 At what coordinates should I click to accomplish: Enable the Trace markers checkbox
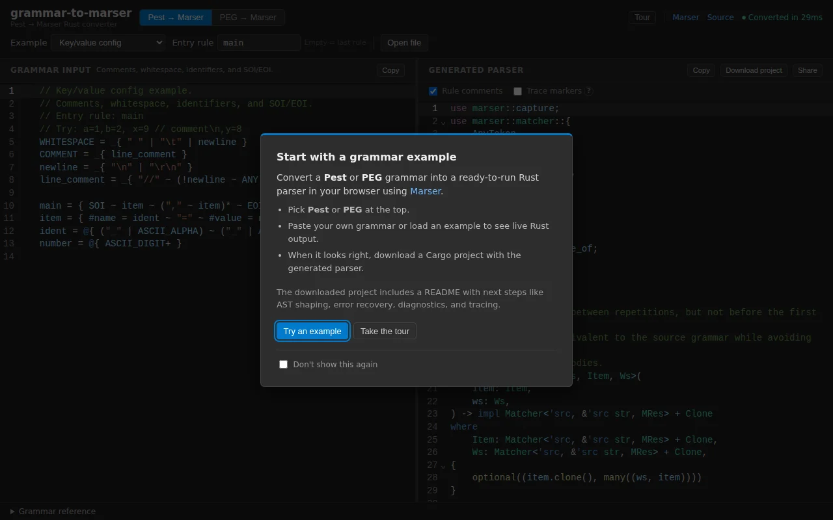518,91
